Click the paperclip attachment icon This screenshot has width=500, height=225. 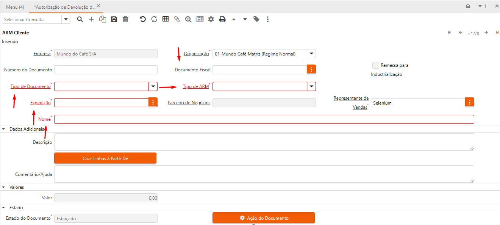pos(177,19)
